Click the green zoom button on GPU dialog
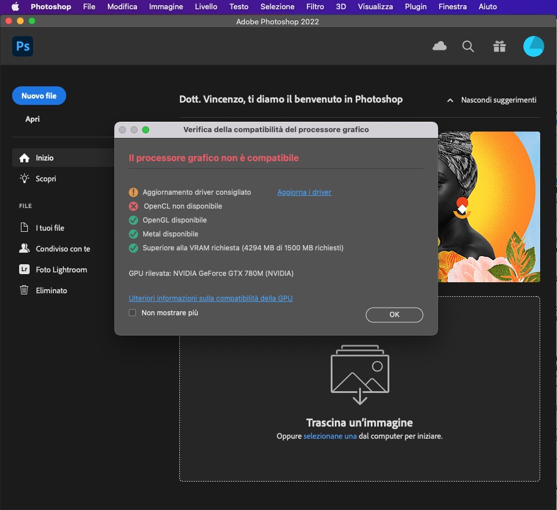The height and width of the screenshot is (510, 557). [x=146, y=130]
